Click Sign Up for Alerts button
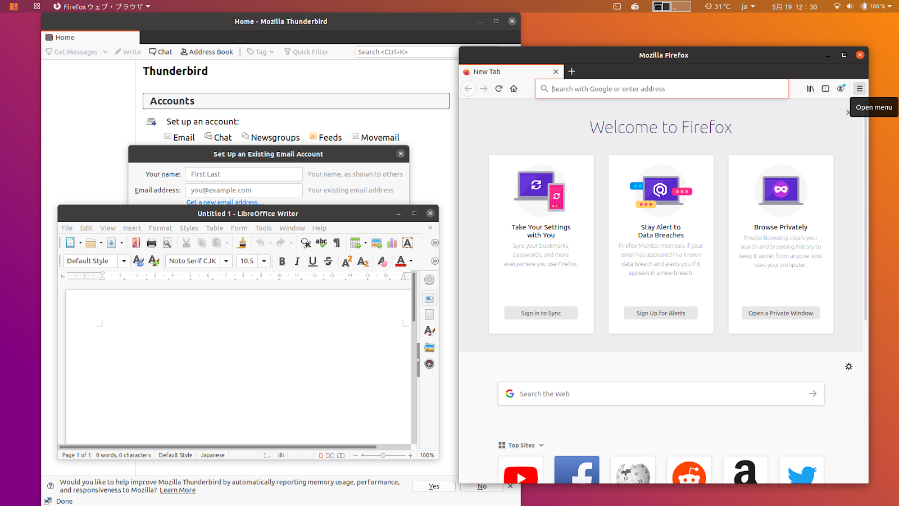 click(x=661, y=313)
